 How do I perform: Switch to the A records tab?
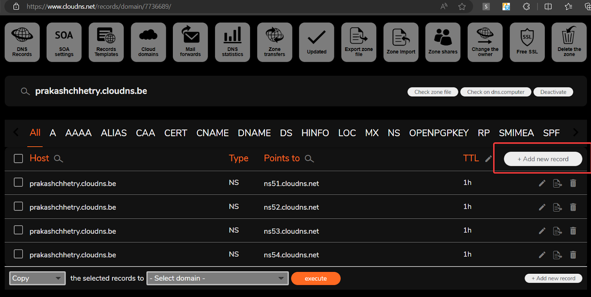(53, 133)
